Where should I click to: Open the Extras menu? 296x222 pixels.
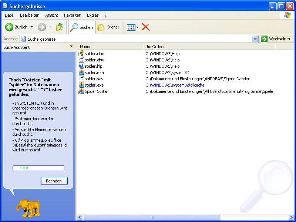93,15
